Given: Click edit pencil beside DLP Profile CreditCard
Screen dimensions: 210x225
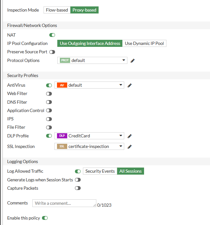Looking at the screenshot, I should point(130,136).
